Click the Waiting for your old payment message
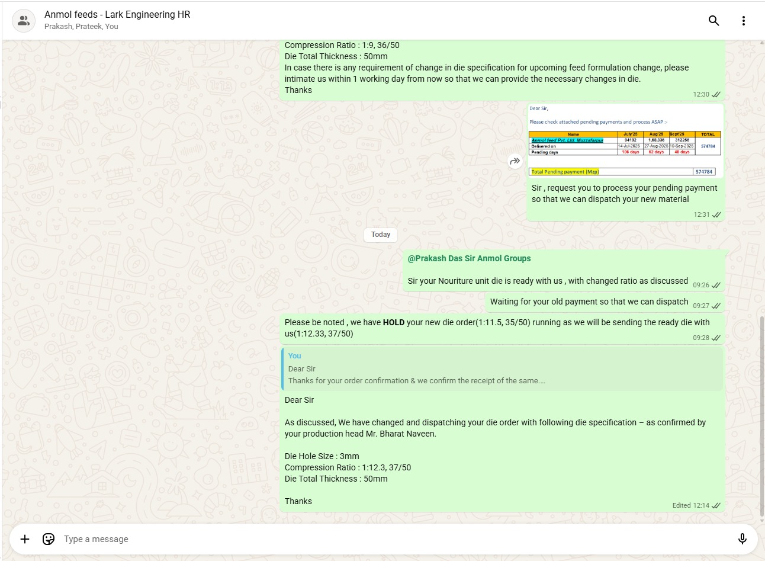Viewport: 765px width, 561px height. point(589,302)
